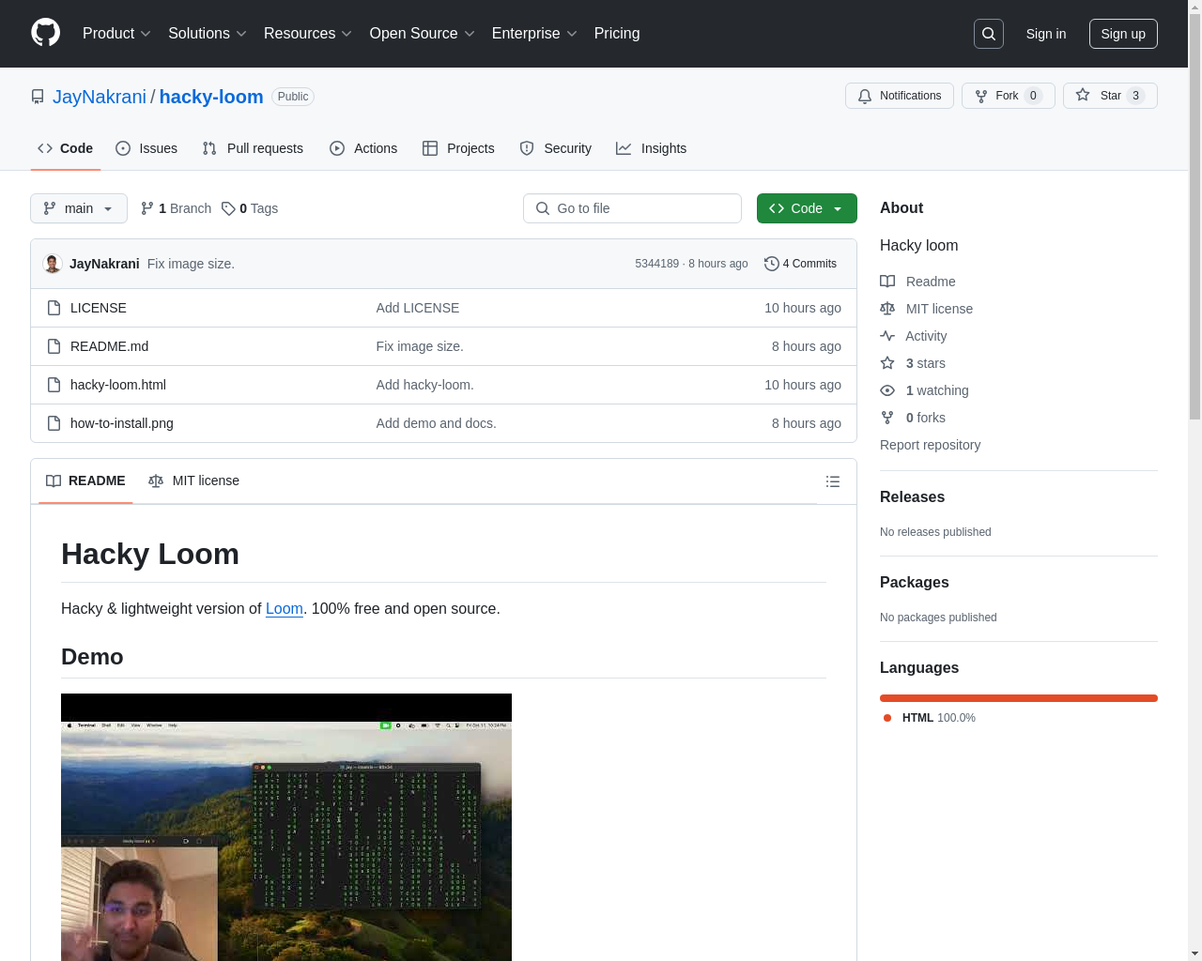Open the LICENSE file

point(99,308)
